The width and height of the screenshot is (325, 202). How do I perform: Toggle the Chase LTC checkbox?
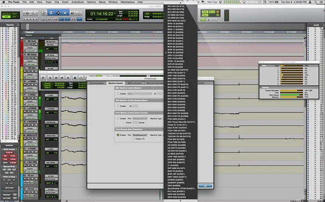[134, 139]
